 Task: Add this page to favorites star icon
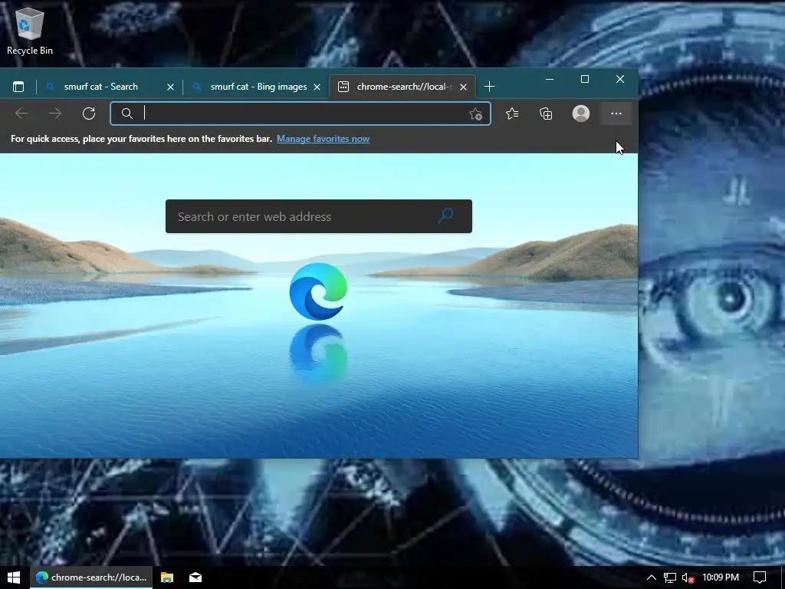coord(475,114)
